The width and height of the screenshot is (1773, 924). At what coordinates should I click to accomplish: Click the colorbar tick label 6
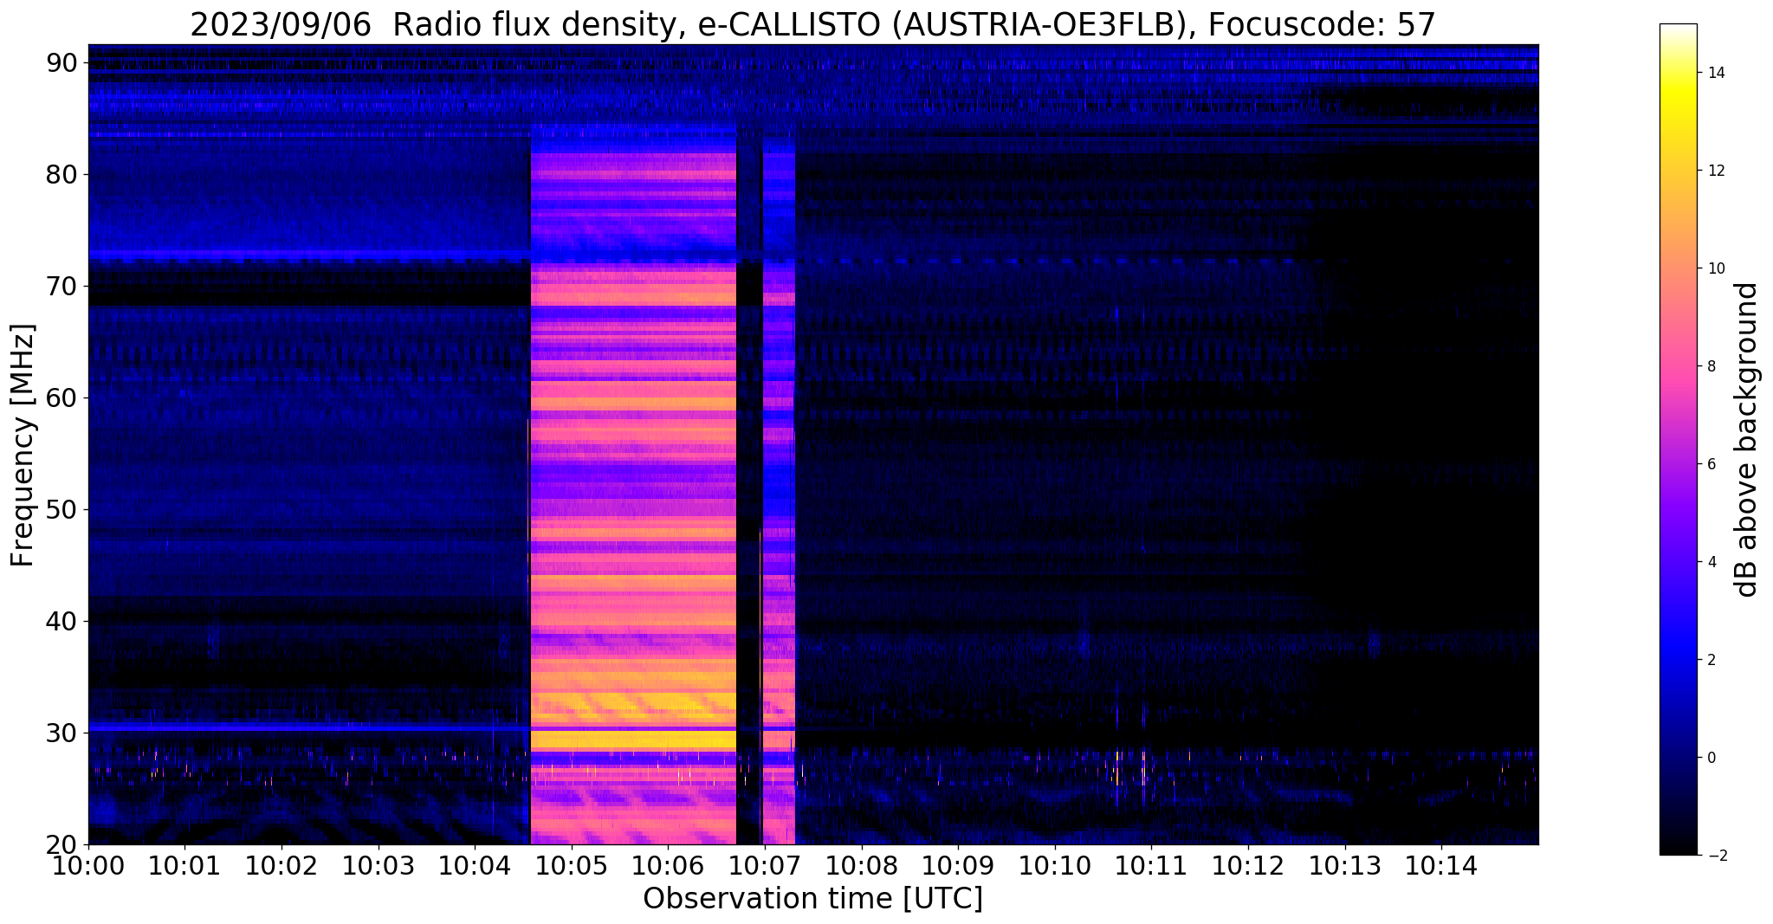pos(1711,464)
